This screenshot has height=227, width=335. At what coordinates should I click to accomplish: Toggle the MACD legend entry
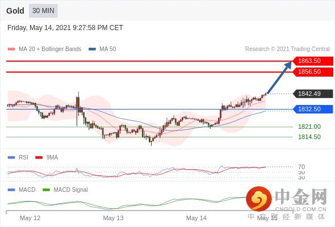point(22,190)
